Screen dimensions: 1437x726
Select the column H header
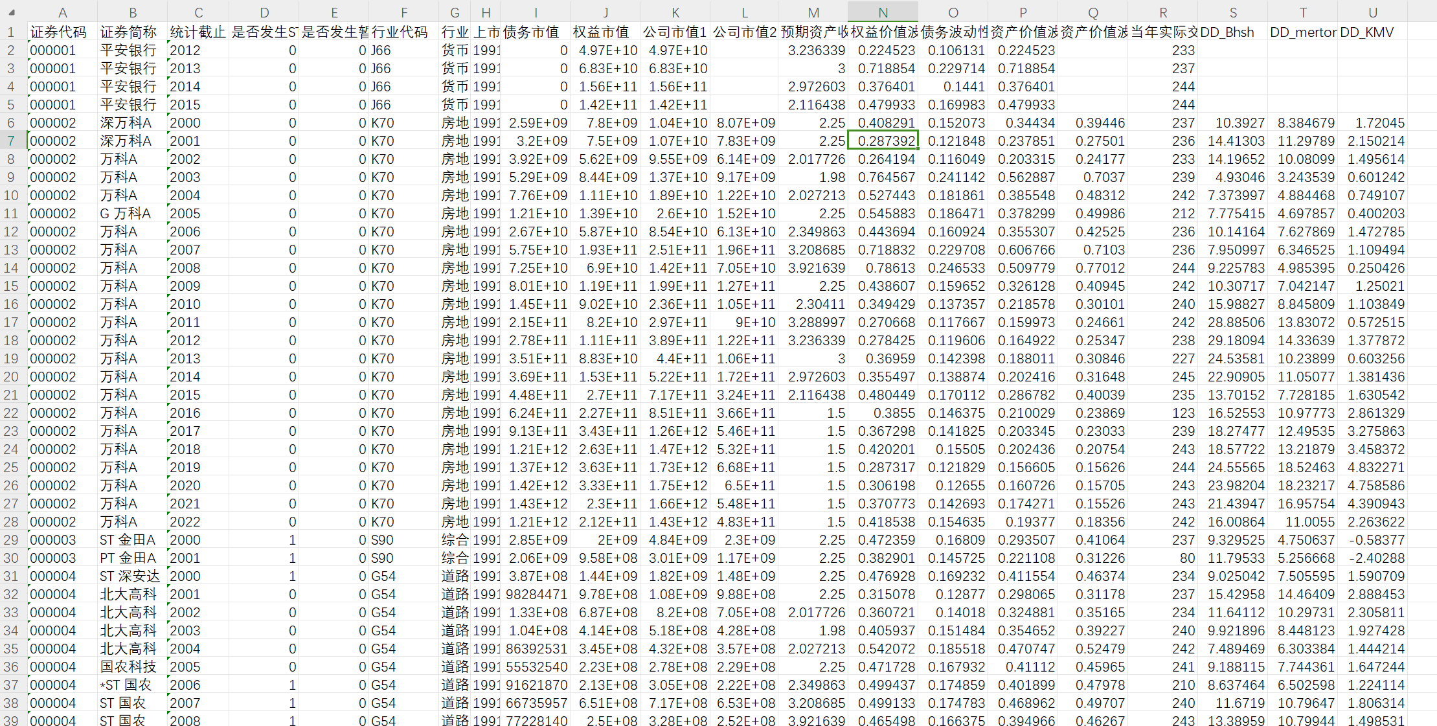486,12
